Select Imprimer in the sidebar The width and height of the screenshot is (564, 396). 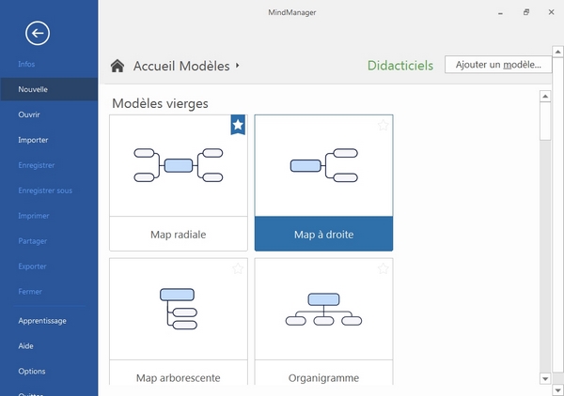pos(34,216)
